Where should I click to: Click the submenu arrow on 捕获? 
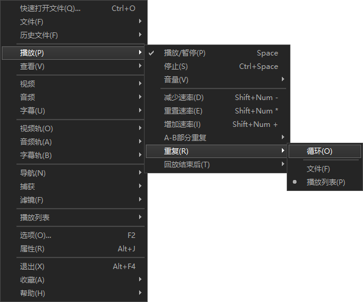[x=140, y=185]
